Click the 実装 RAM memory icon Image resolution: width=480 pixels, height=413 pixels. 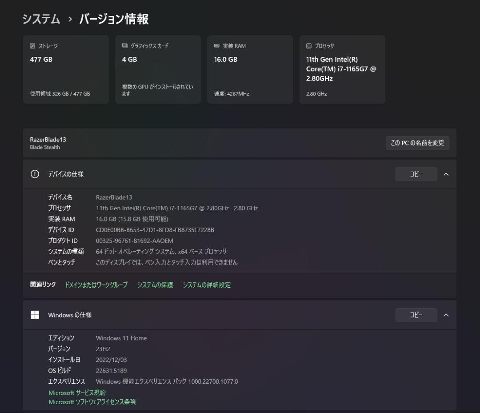(216, 45)
